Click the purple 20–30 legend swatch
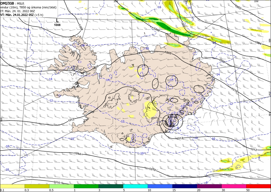The image size is (271, 192). point(209,186)
